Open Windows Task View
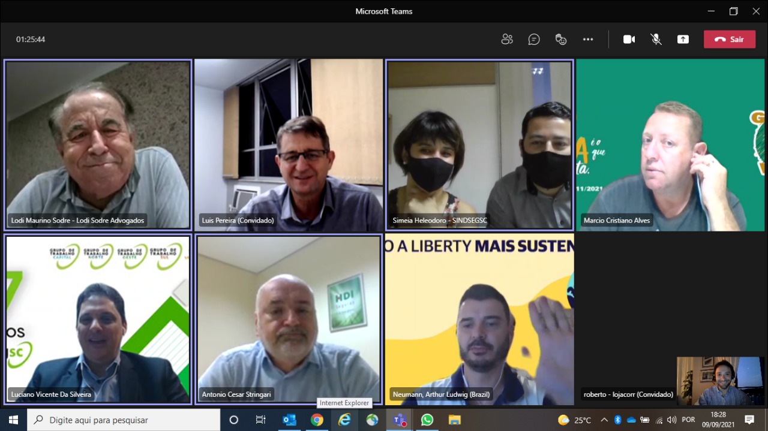This screenshot has width=768, height=431. 261,420
